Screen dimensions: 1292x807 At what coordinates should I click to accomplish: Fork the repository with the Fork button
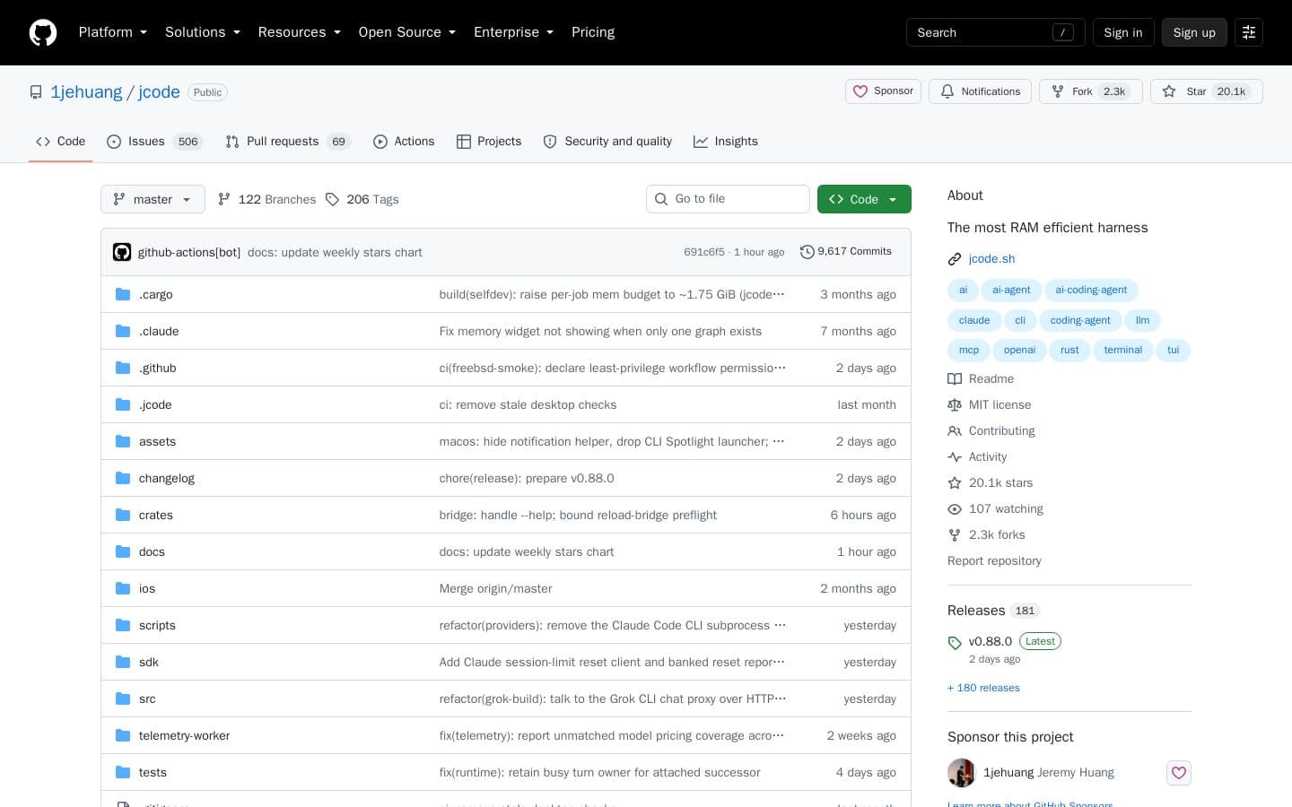pyautogui.click(x=1090, y=91)
